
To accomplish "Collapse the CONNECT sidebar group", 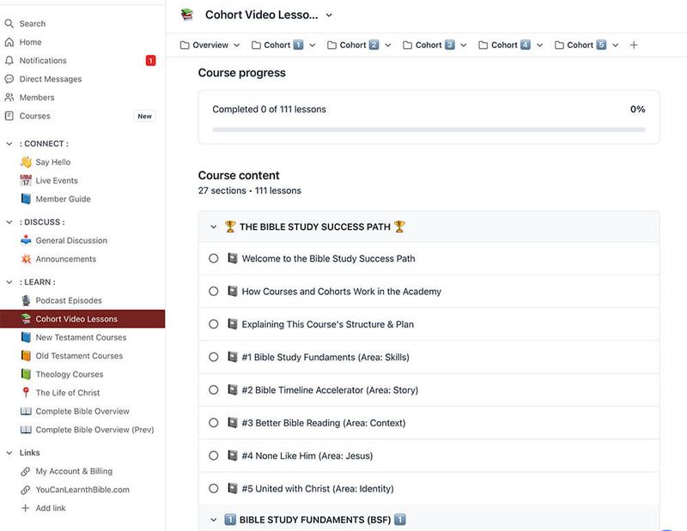I will tap(9, 144).
